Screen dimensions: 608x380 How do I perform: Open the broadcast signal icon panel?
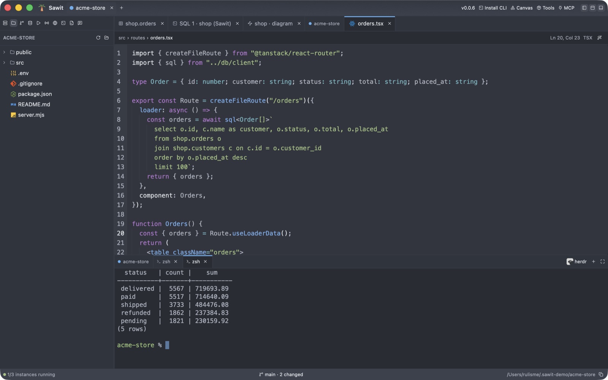[x=47, y=23]
